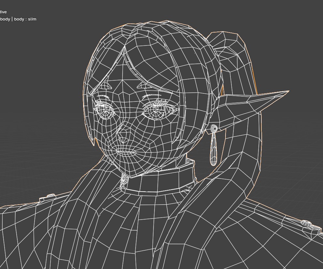Viewport: 323px width, 269px height.
Task: Click the truncated 'tive' view label
Action: coord(3,12)
